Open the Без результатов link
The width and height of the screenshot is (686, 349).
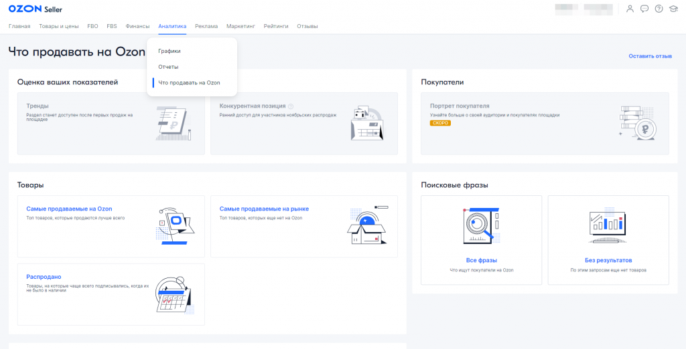pos(608,260)
